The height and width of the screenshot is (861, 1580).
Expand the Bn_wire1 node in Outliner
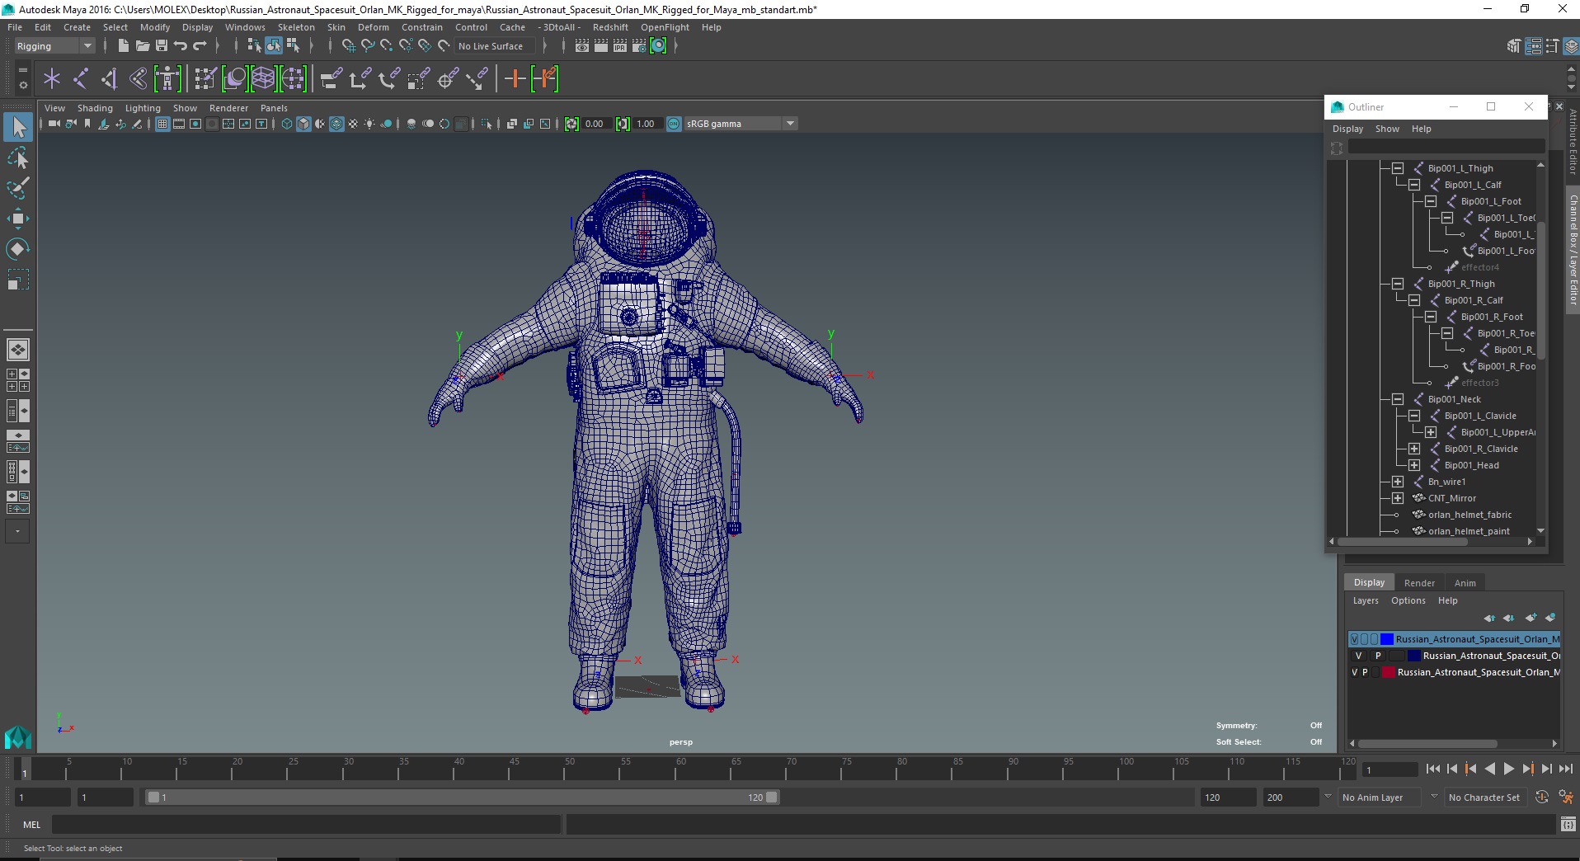1398,482
